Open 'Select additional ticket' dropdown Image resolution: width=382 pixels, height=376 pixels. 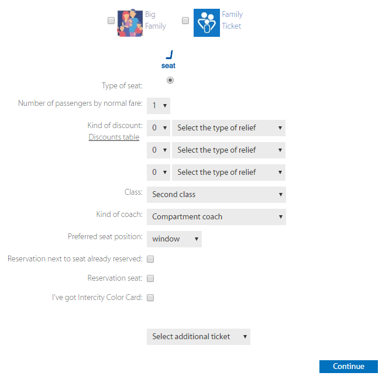(x=198, y=337)
